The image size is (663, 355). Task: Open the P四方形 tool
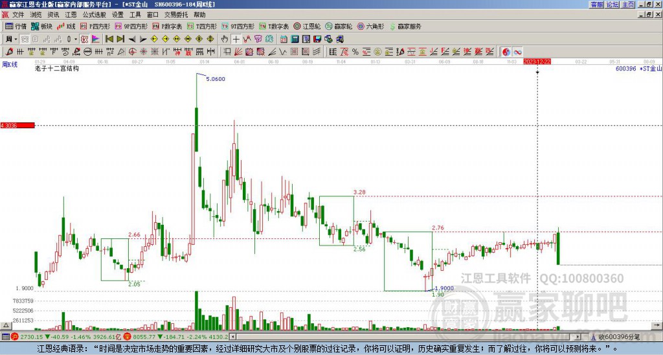click(x=95, y=26)
